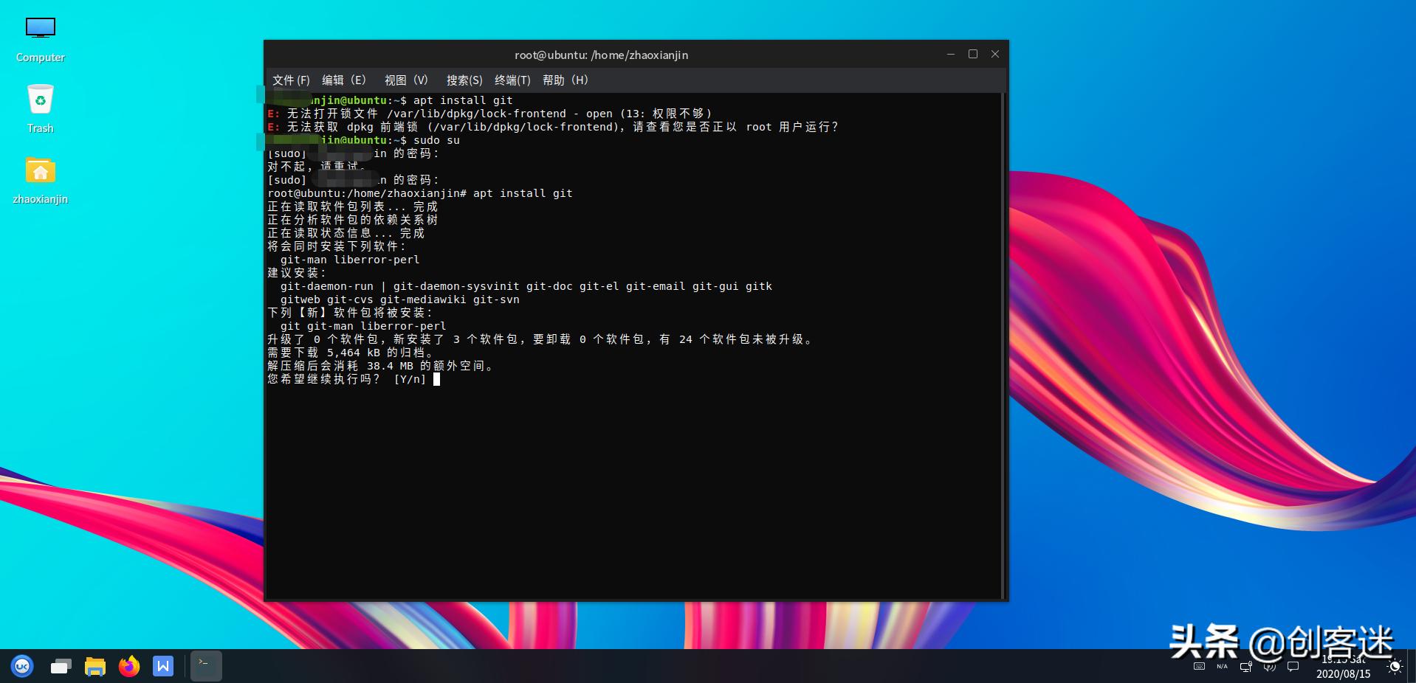Image resolution: width=1416 pixels, height=683 pixels.
Task: Open the 文件(F) menu in terminal
Action: [x=291, y=80]
